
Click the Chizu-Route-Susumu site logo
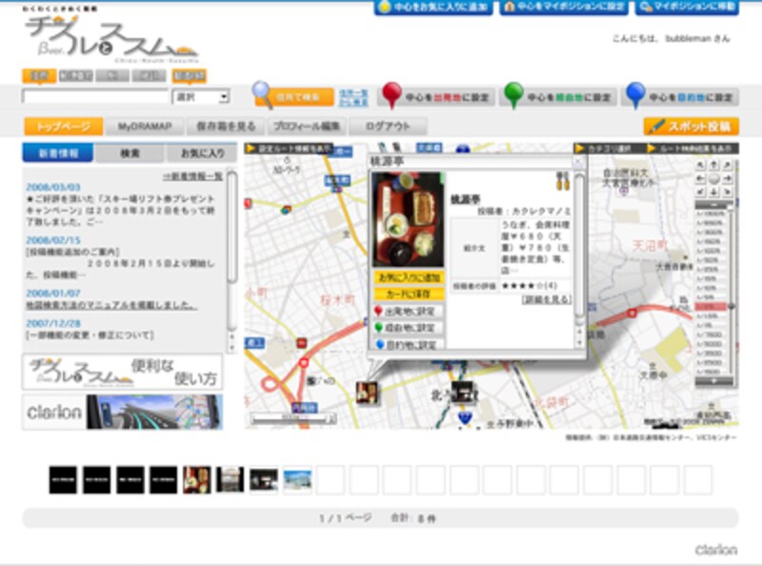pyautogui.click(x=112, y=39)
